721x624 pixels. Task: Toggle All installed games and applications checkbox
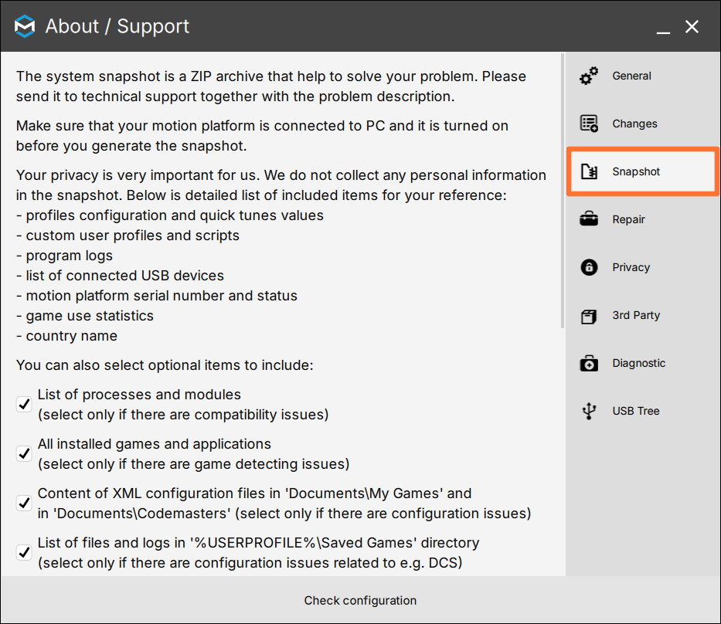[24, 453]
